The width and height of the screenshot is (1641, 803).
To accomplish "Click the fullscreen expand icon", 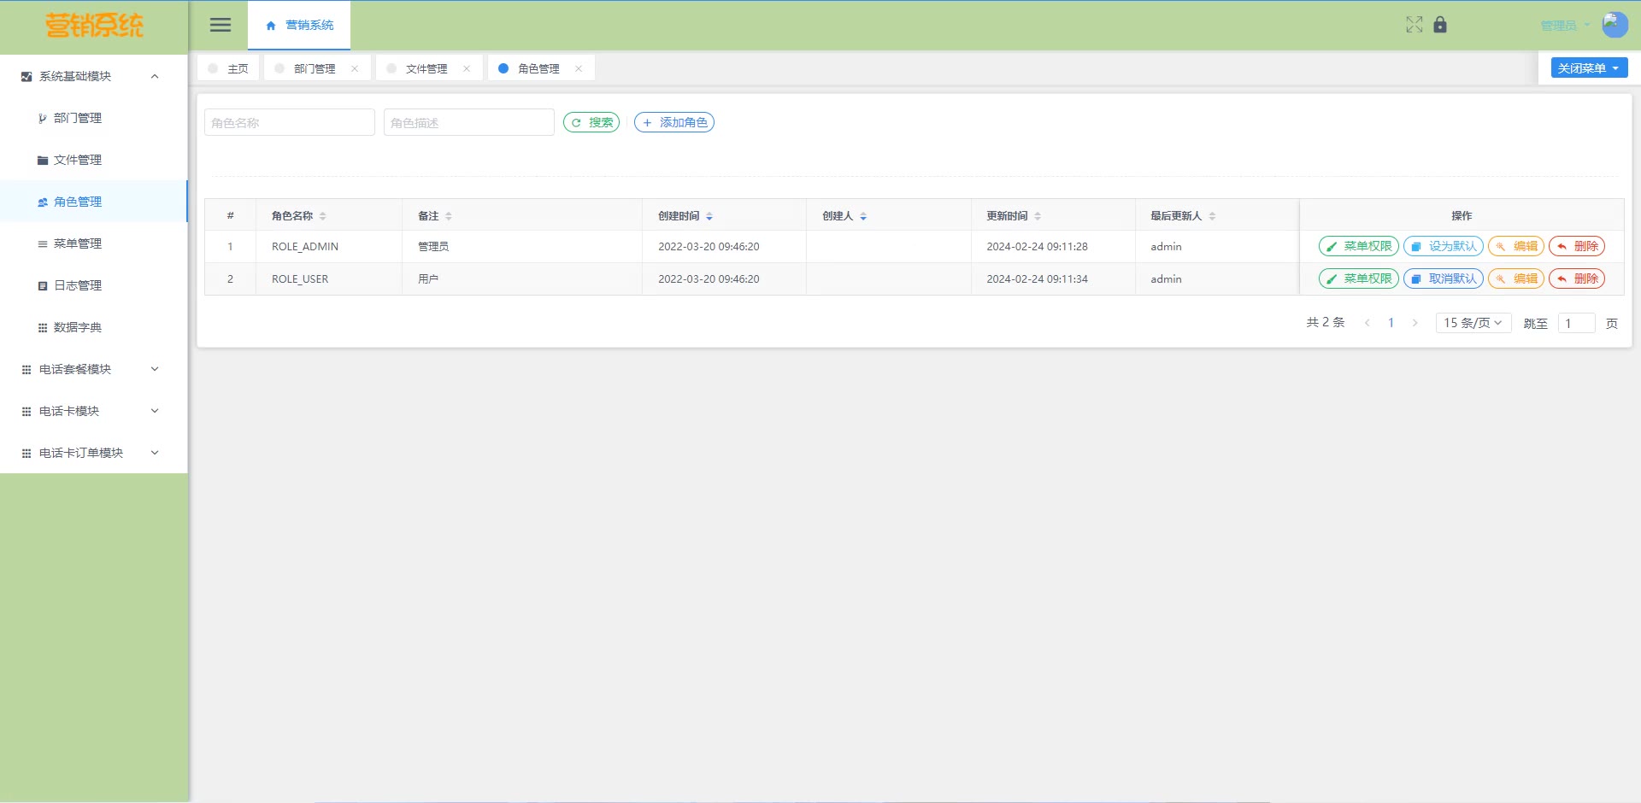I will (1415, 25).
